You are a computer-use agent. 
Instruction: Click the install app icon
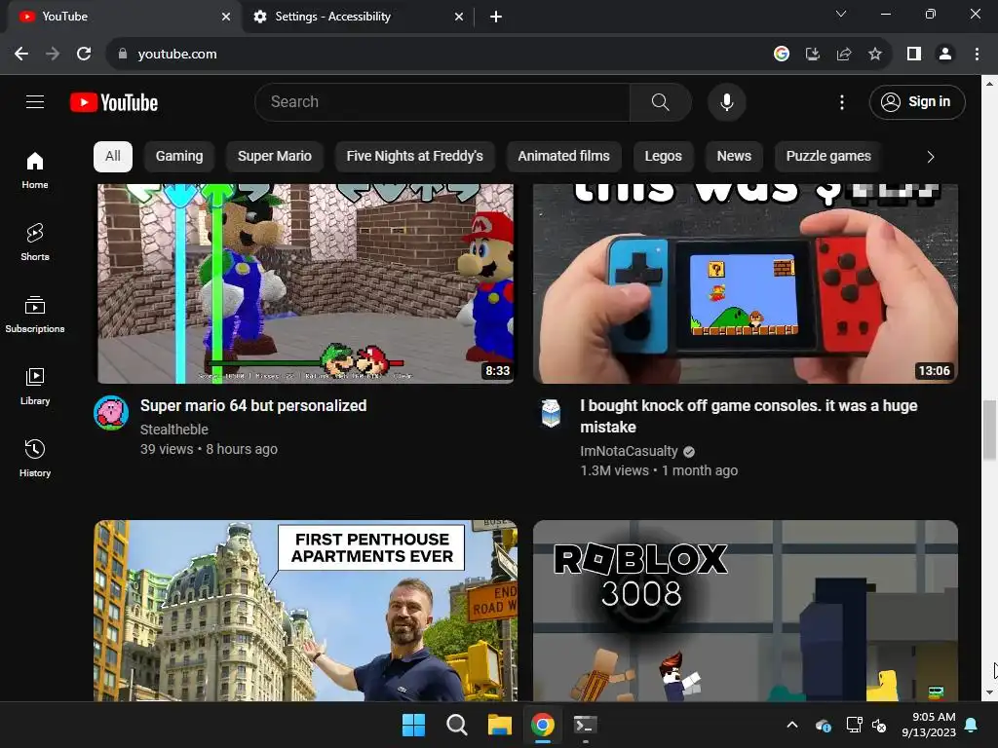(812, 55)
